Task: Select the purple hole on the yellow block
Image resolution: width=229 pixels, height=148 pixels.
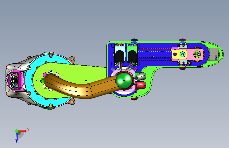Action: (x=175, y=55)
